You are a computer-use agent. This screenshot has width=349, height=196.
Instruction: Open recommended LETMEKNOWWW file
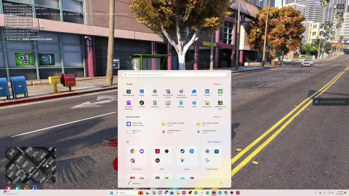coord(171,132)
